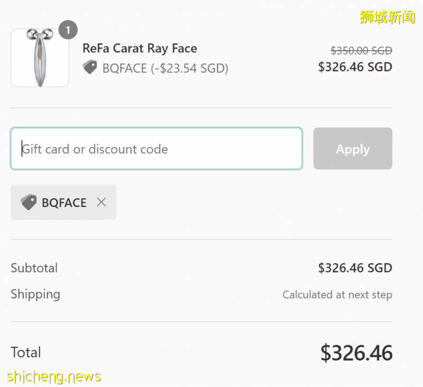The height and width of the screenshot is (387, 423).
Task: Click the large Total amount $326.46
Action: tap(356, 353)
